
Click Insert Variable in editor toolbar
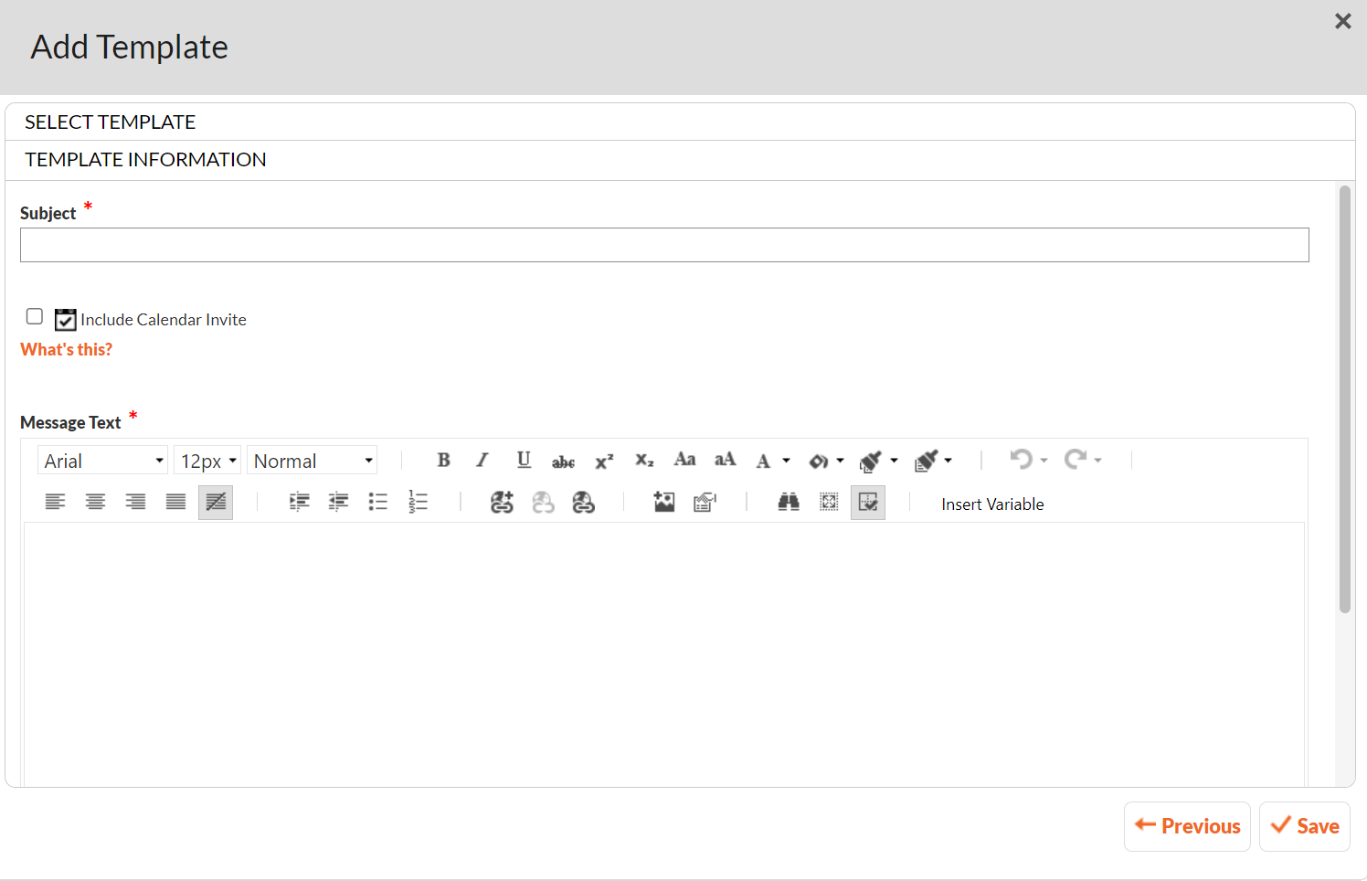pyautogui.click(x=992, y=504)
